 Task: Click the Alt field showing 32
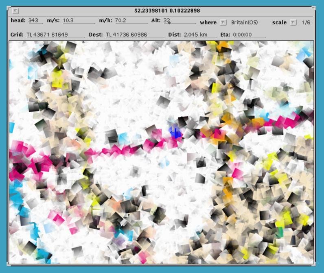tap(180, 20)
